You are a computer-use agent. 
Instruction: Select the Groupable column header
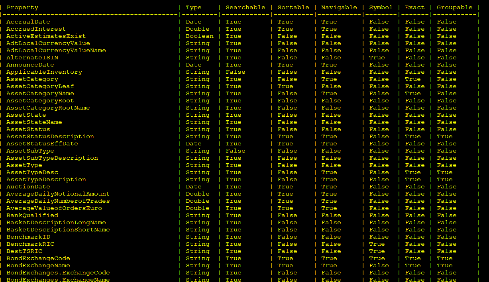coord(454,8)
